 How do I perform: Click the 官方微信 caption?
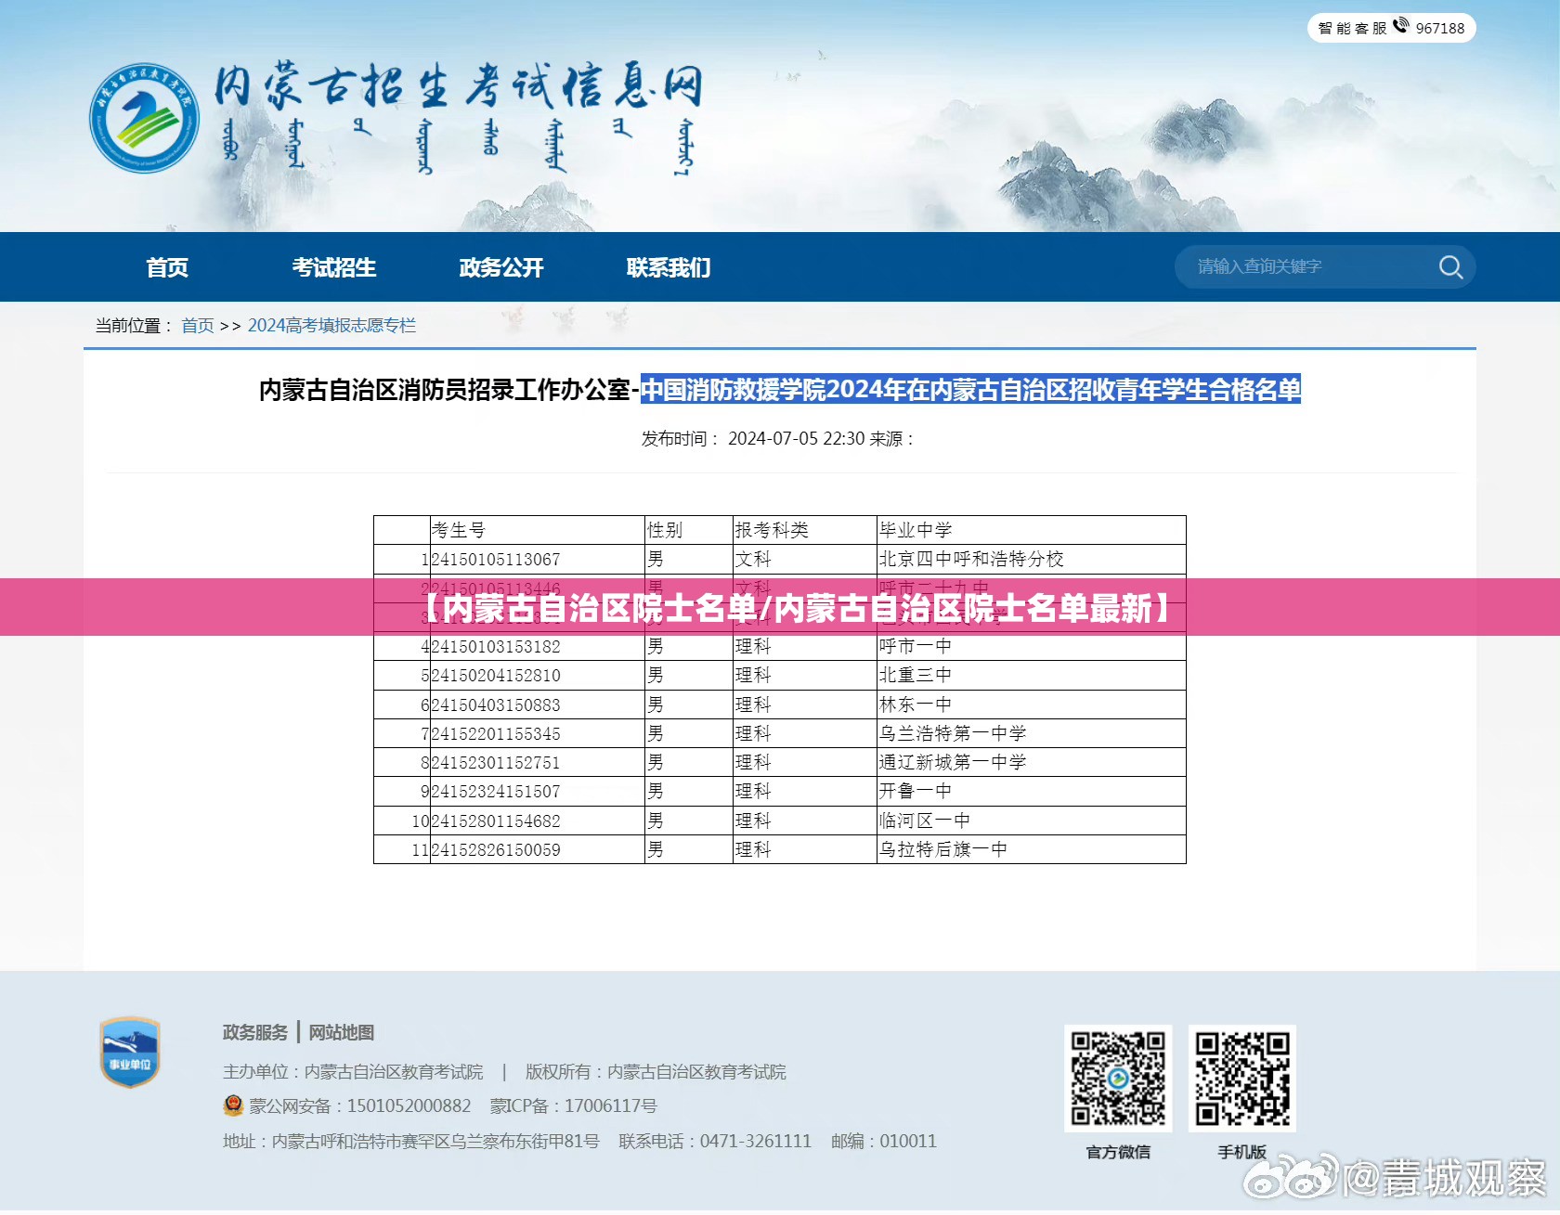tap(1118, 1153)
